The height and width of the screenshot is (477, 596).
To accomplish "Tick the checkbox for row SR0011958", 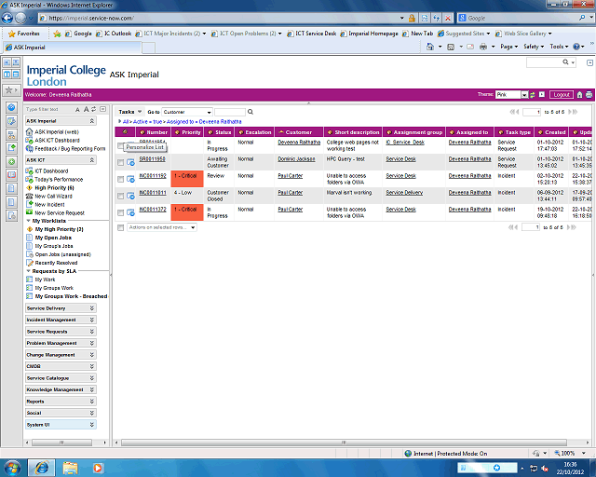I will point(120,163).
